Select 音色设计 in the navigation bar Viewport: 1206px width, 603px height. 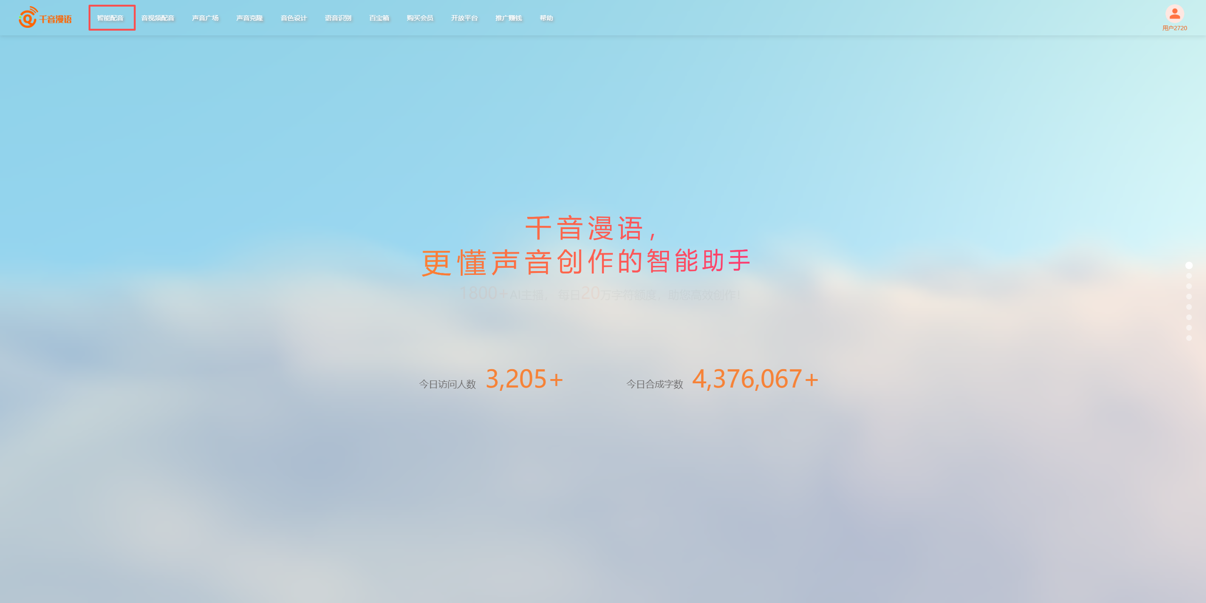pos(294,18)
